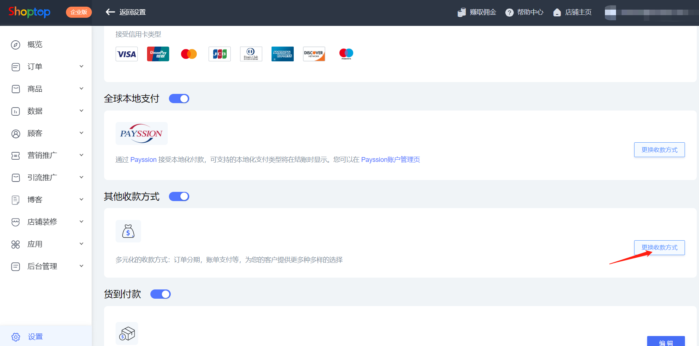The width and height of the screenshot is (699, 346).
Task: Expand the 营销推广 sidebar menu
Action: (81, 155)
